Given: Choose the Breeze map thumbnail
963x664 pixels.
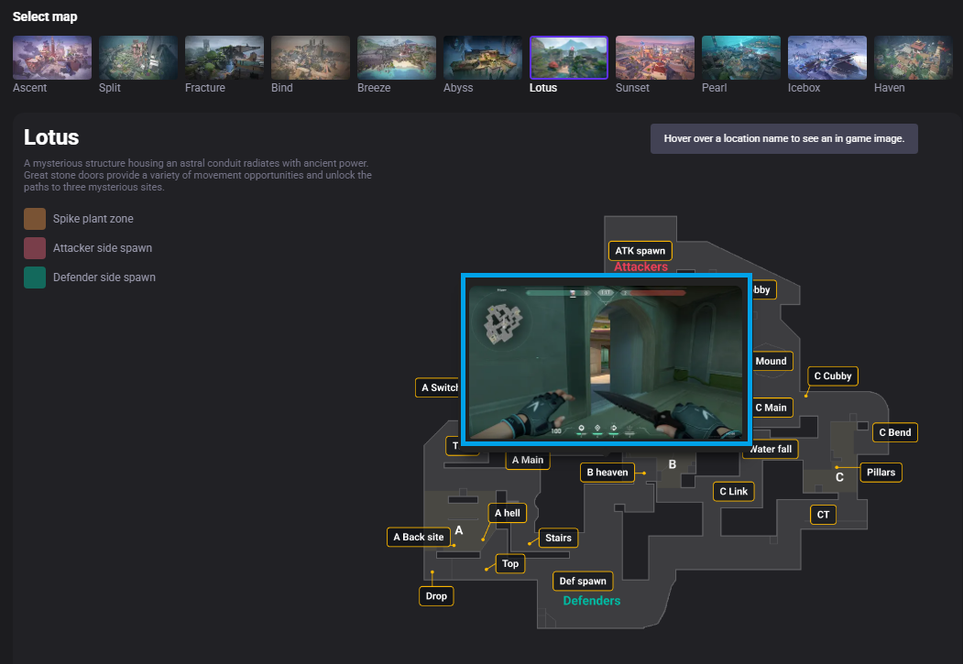Looking at the screenshot, I should tap(396, 56).
